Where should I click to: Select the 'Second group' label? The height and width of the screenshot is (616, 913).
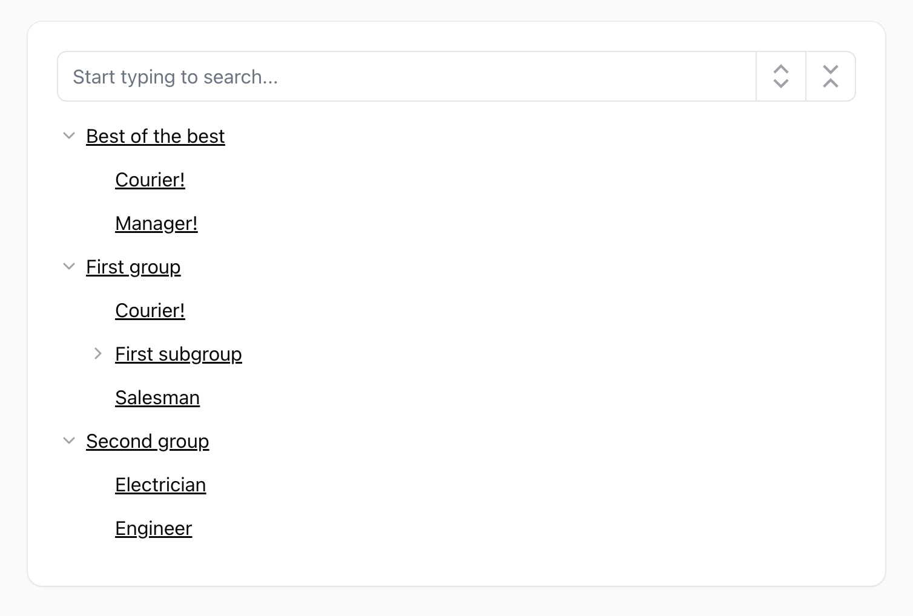[147, 441]
